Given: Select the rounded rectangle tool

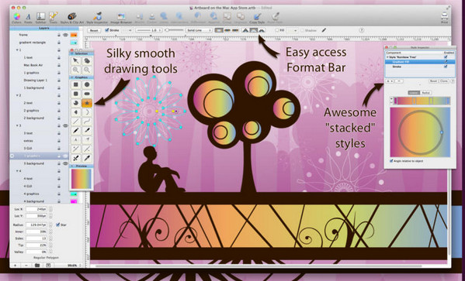Looking at the screenshot, I should coord(76,94).
